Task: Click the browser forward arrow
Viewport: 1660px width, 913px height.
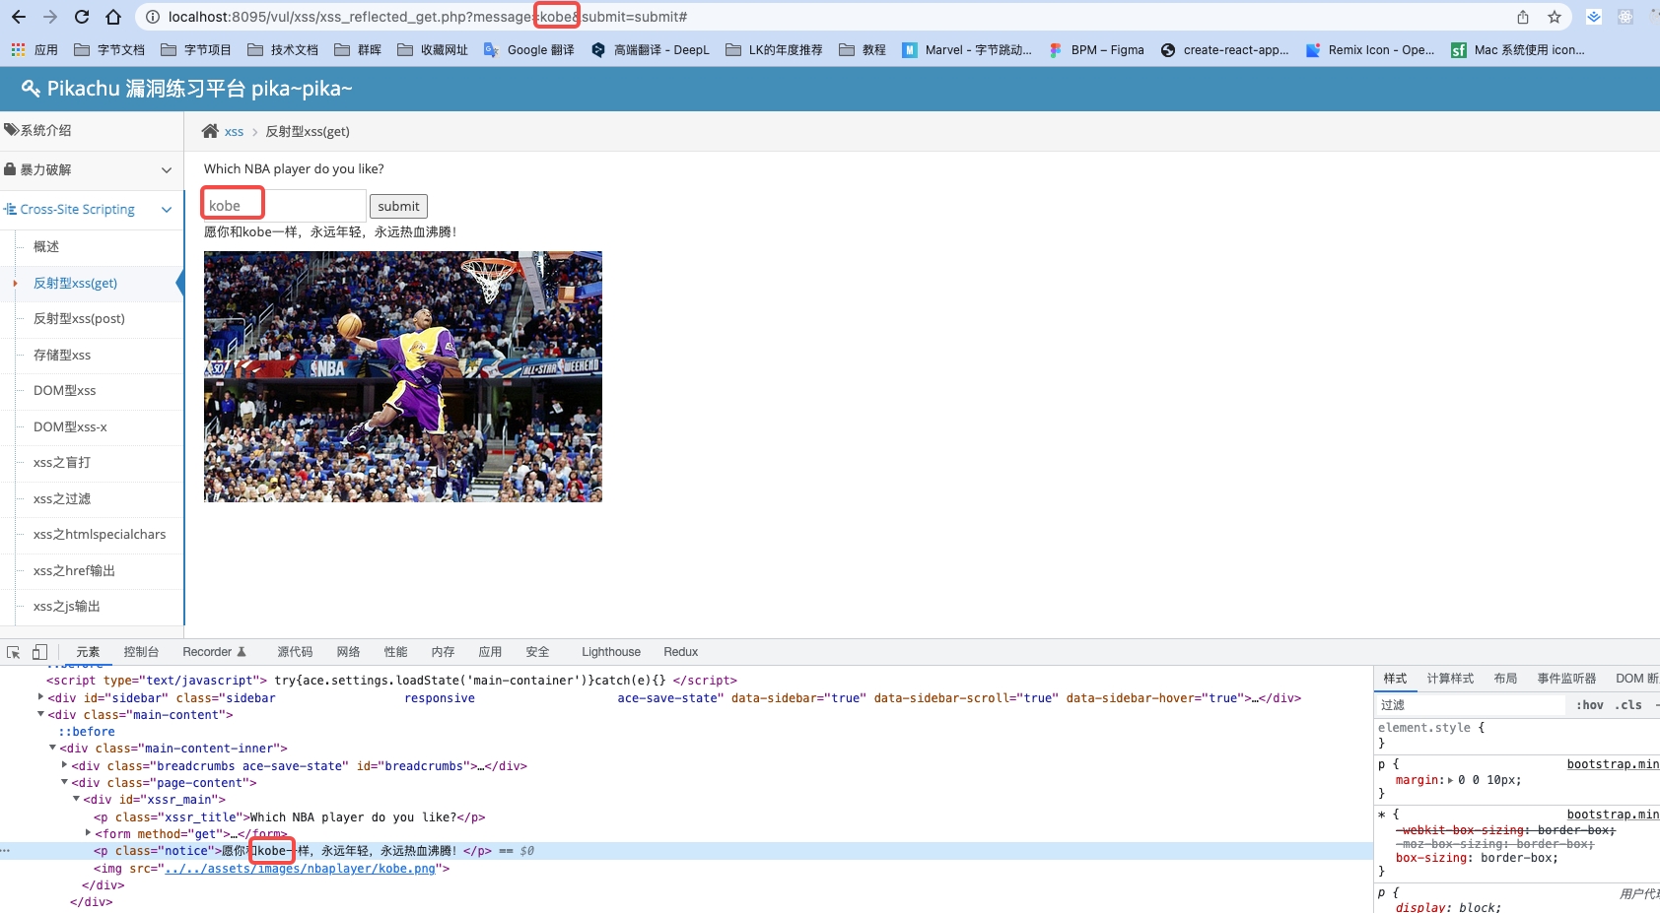Action: (50, 17)
